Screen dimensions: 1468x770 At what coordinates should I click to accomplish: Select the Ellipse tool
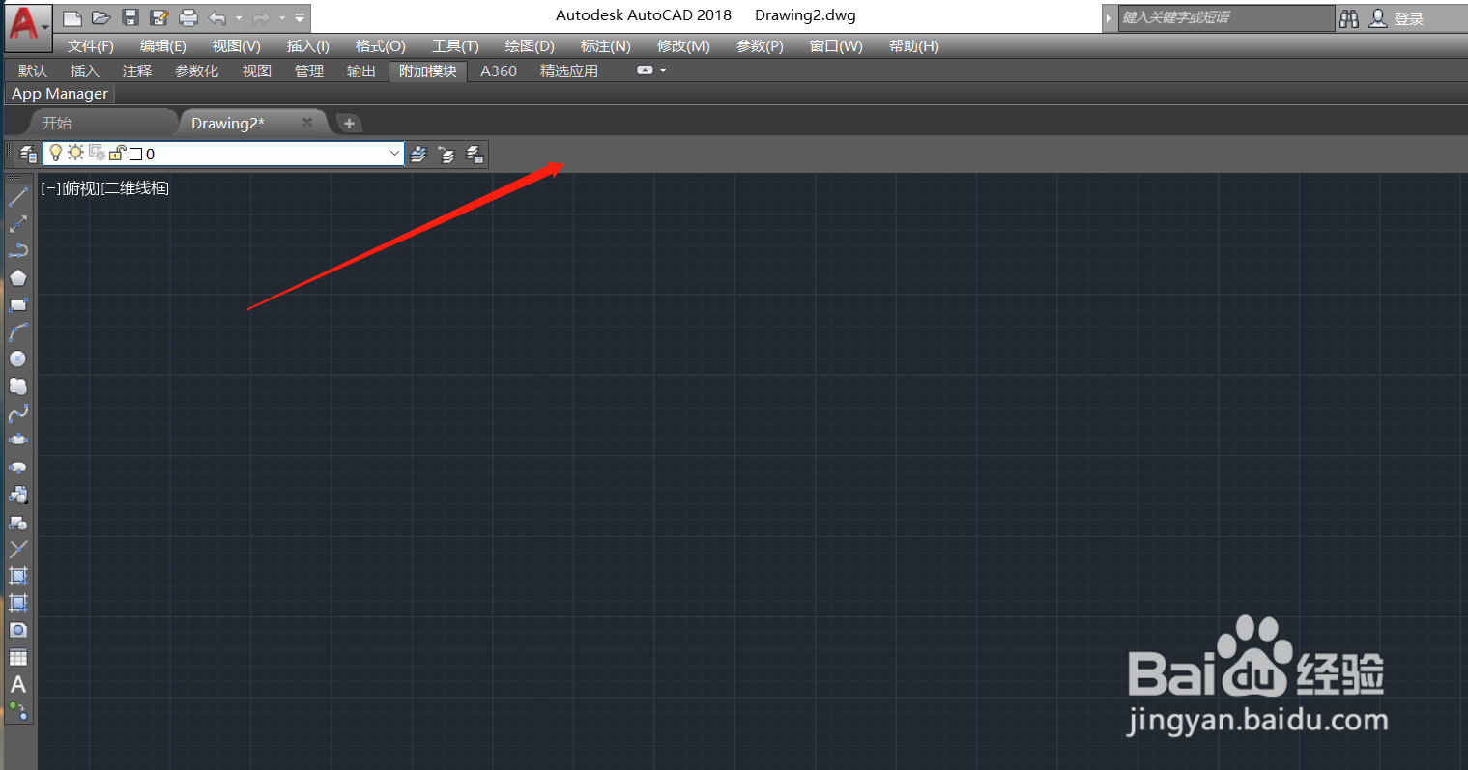coord(17,441)
